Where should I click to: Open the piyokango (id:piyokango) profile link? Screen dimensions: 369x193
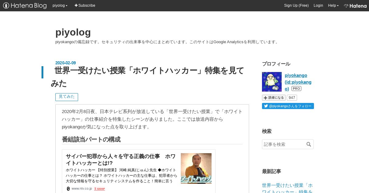point(298,82)
